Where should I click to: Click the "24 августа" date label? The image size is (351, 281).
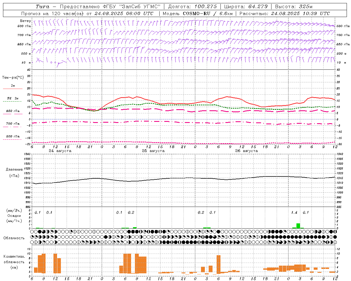[60, 151]
